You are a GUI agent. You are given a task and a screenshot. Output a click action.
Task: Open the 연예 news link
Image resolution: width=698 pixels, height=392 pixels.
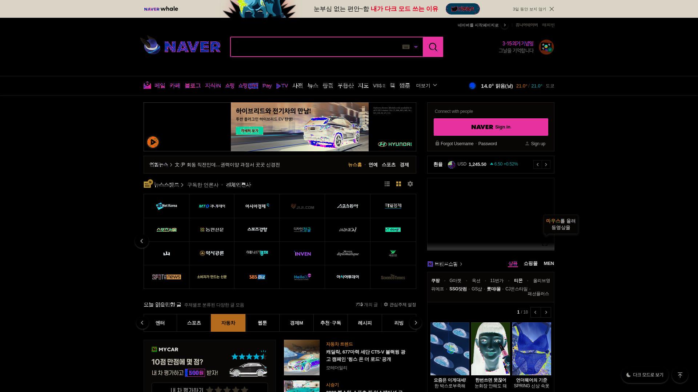(x=373, y=165)
